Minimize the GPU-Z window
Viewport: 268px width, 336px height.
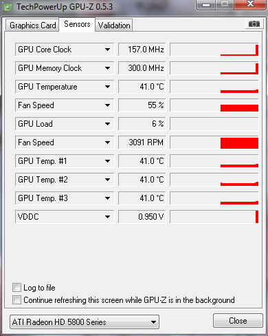tap(206, 5)
